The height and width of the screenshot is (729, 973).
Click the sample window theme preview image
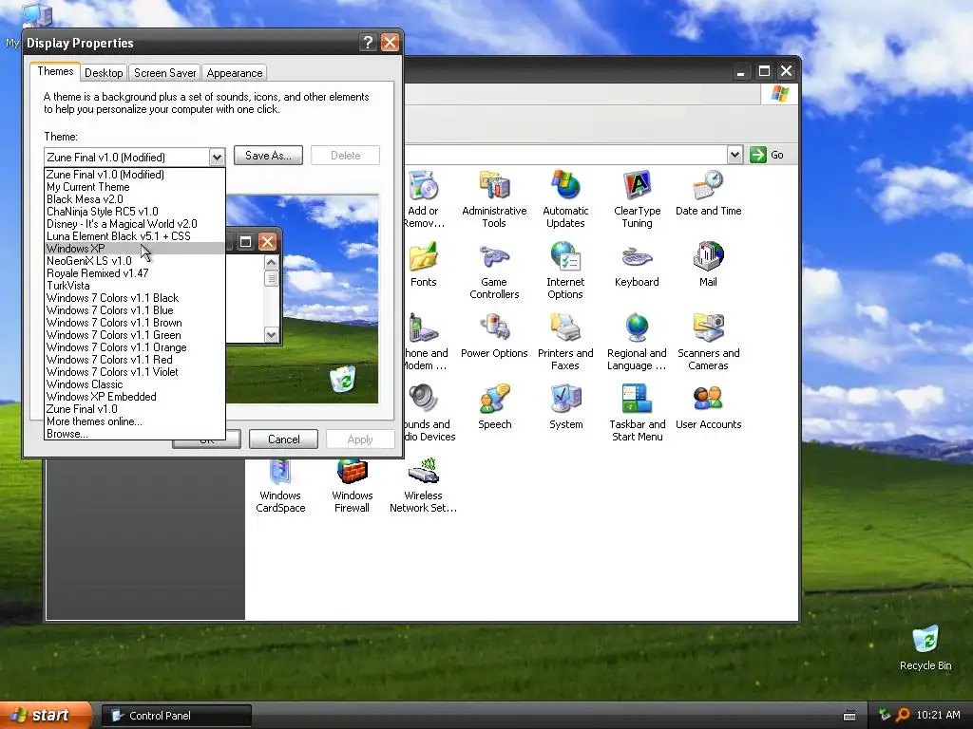(x=302, y=299)
